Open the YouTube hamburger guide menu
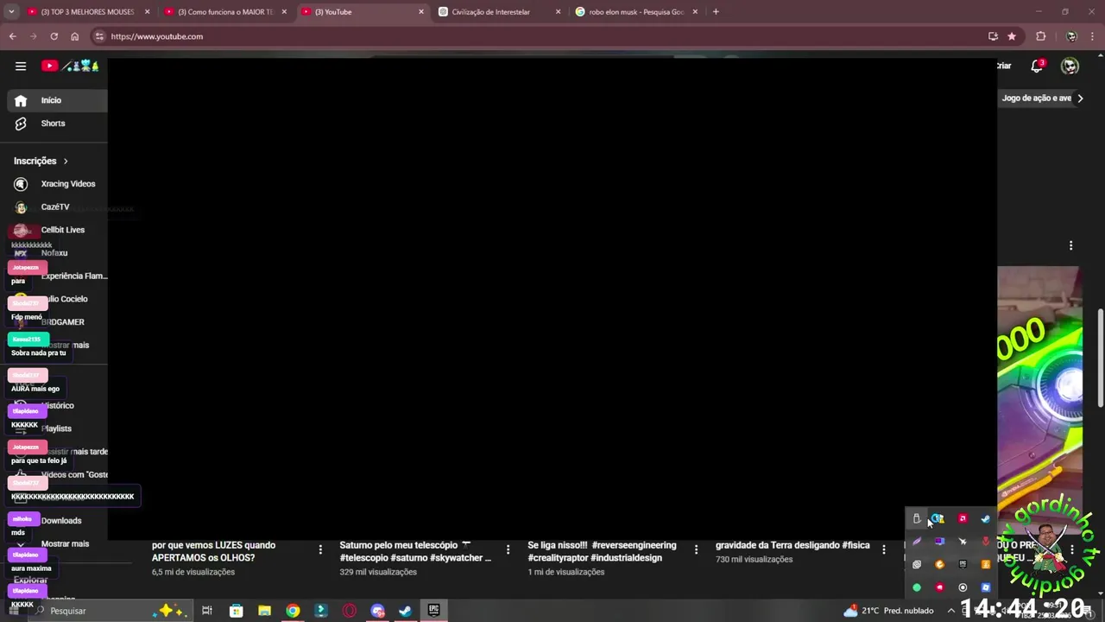 [x=21, y=66]
